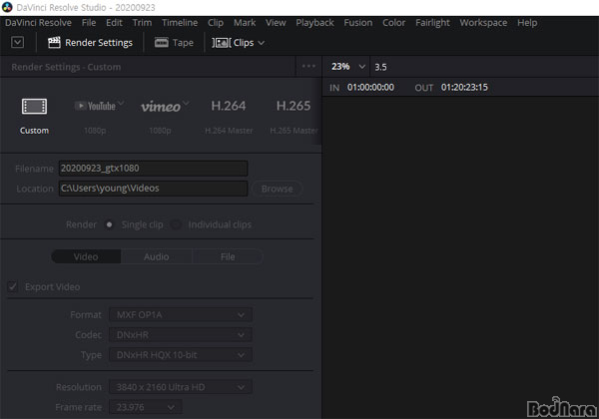Select Individual clips render option
The height and width of the screenshot is (419, 599).
click(176, 224)
